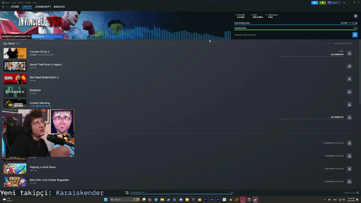Open After Effects from the taskbar
This screenshot has width=361, height=203.
coord(218,200)
